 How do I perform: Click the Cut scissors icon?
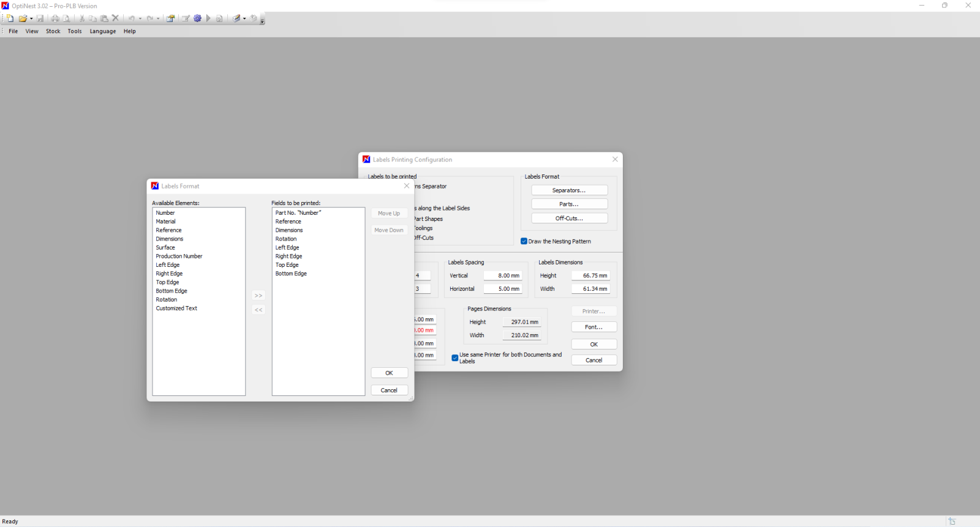pos(81,18)
